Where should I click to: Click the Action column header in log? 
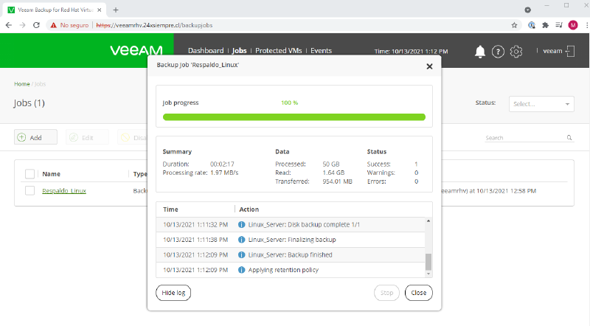pos(249,209)
